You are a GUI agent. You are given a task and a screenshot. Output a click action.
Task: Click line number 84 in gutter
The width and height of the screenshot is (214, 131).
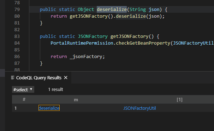(17, 43)
